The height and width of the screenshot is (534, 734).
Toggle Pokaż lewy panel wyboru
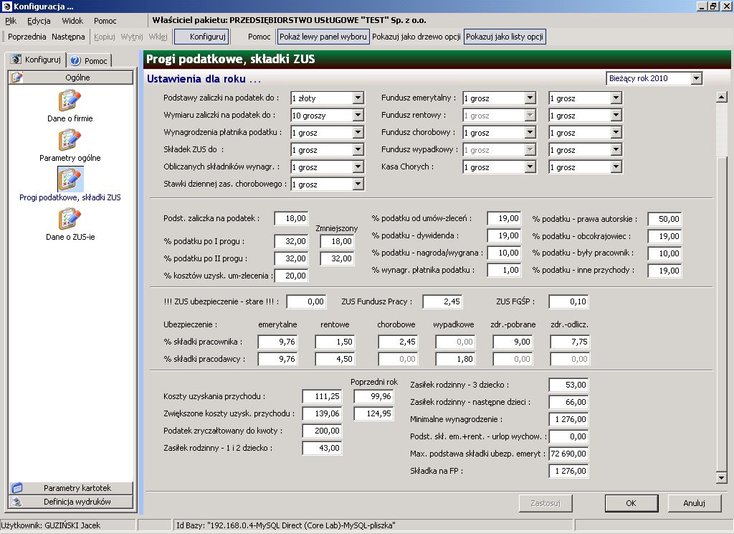click(323, 37)
